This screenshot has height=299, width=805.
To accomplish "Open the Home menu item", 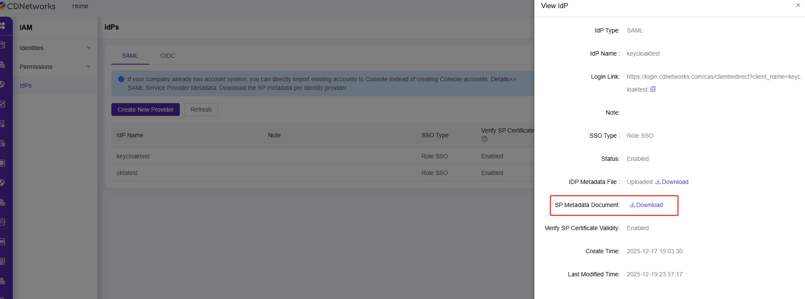I will click(80, 6).
